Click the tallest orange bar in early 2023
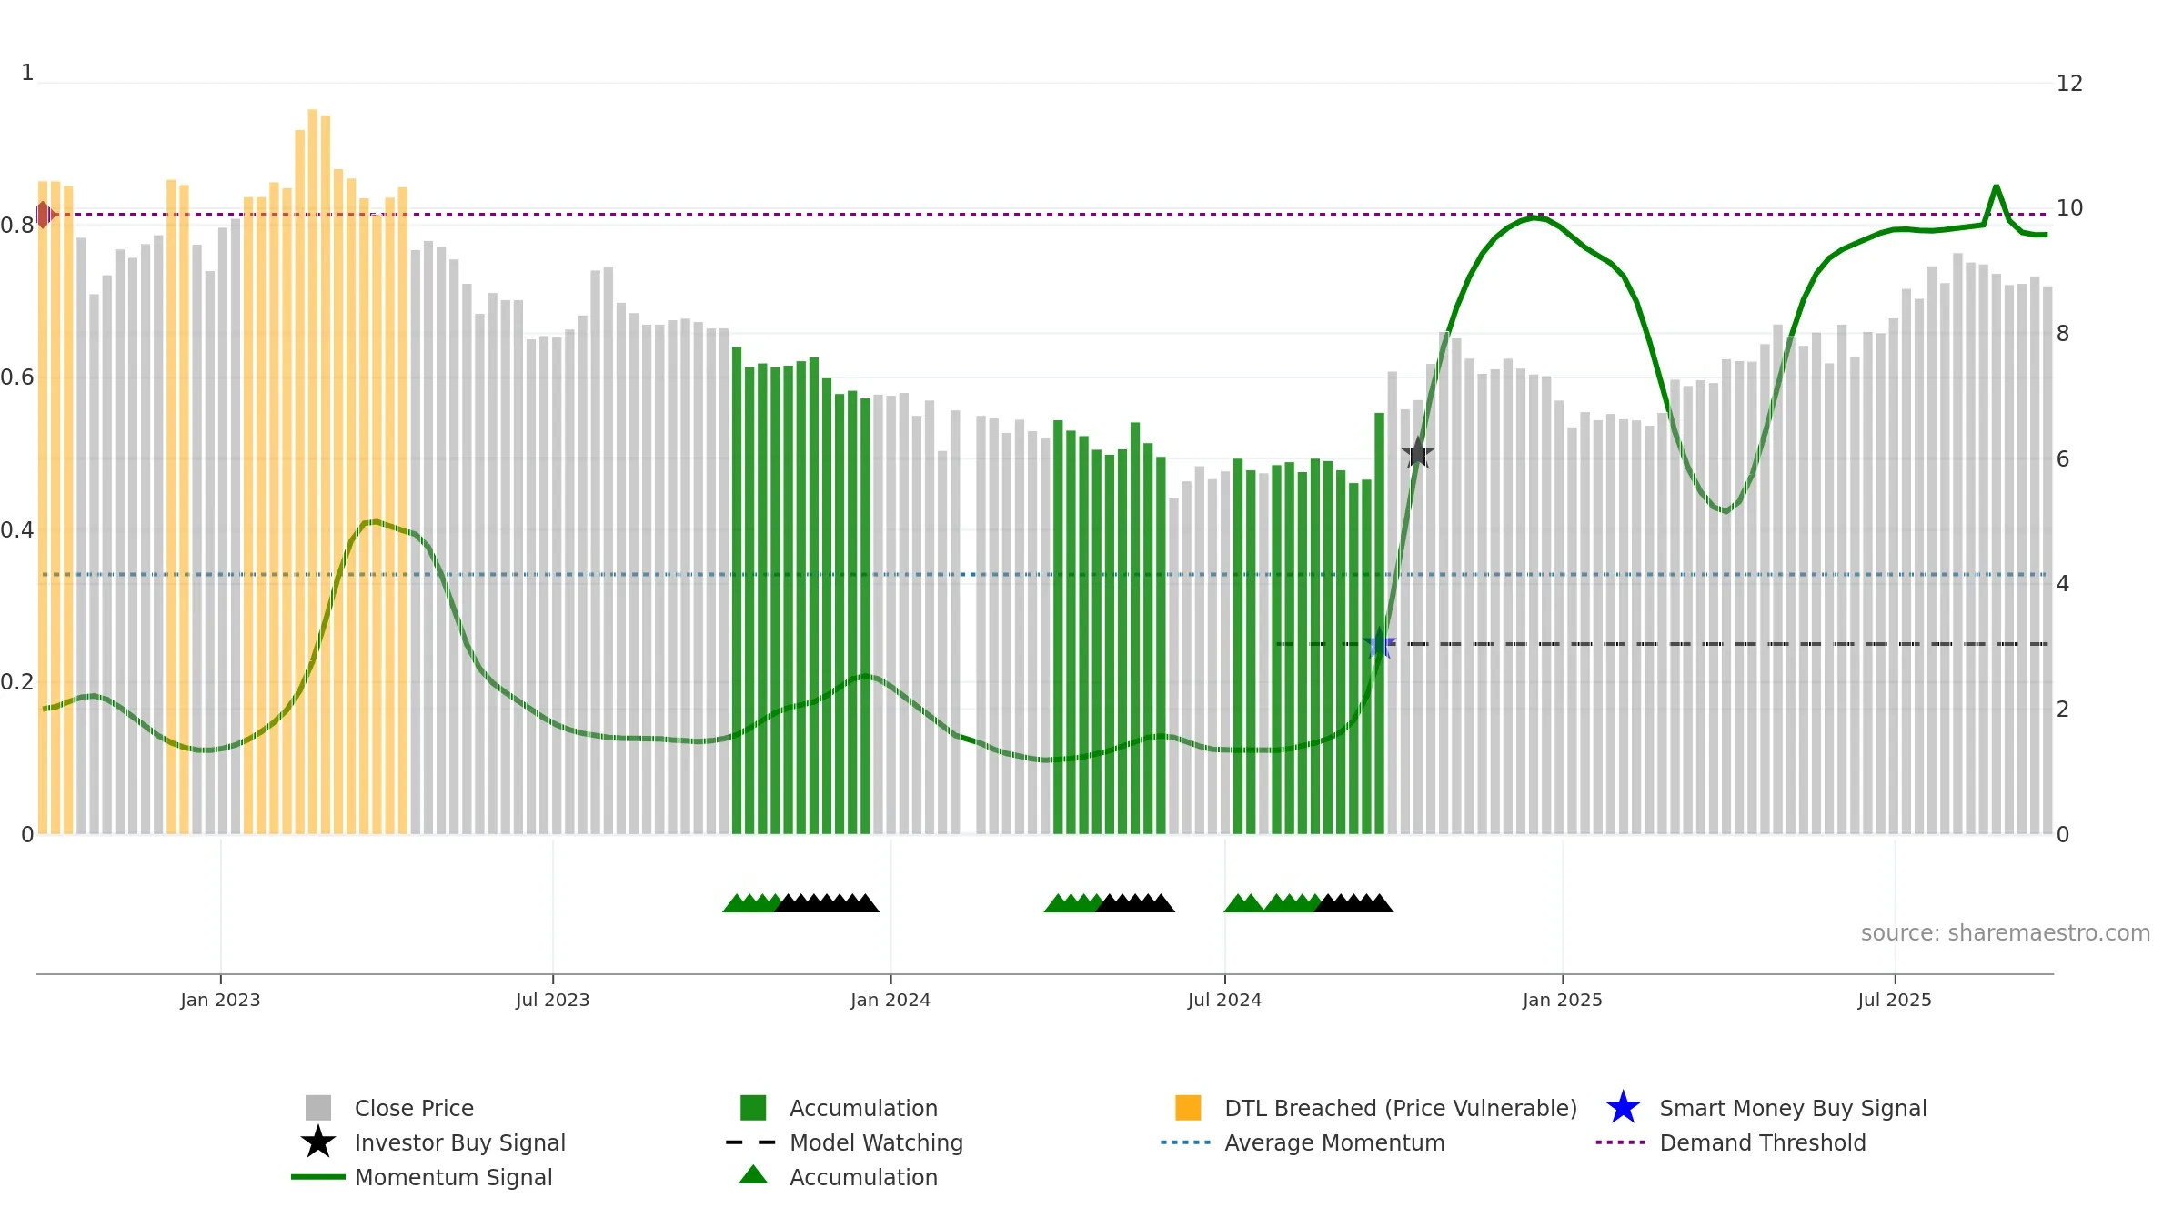 [313, 471]
